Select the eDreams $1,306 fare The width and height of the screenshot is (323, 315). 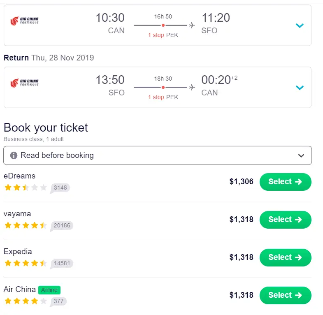click(285, 182)
